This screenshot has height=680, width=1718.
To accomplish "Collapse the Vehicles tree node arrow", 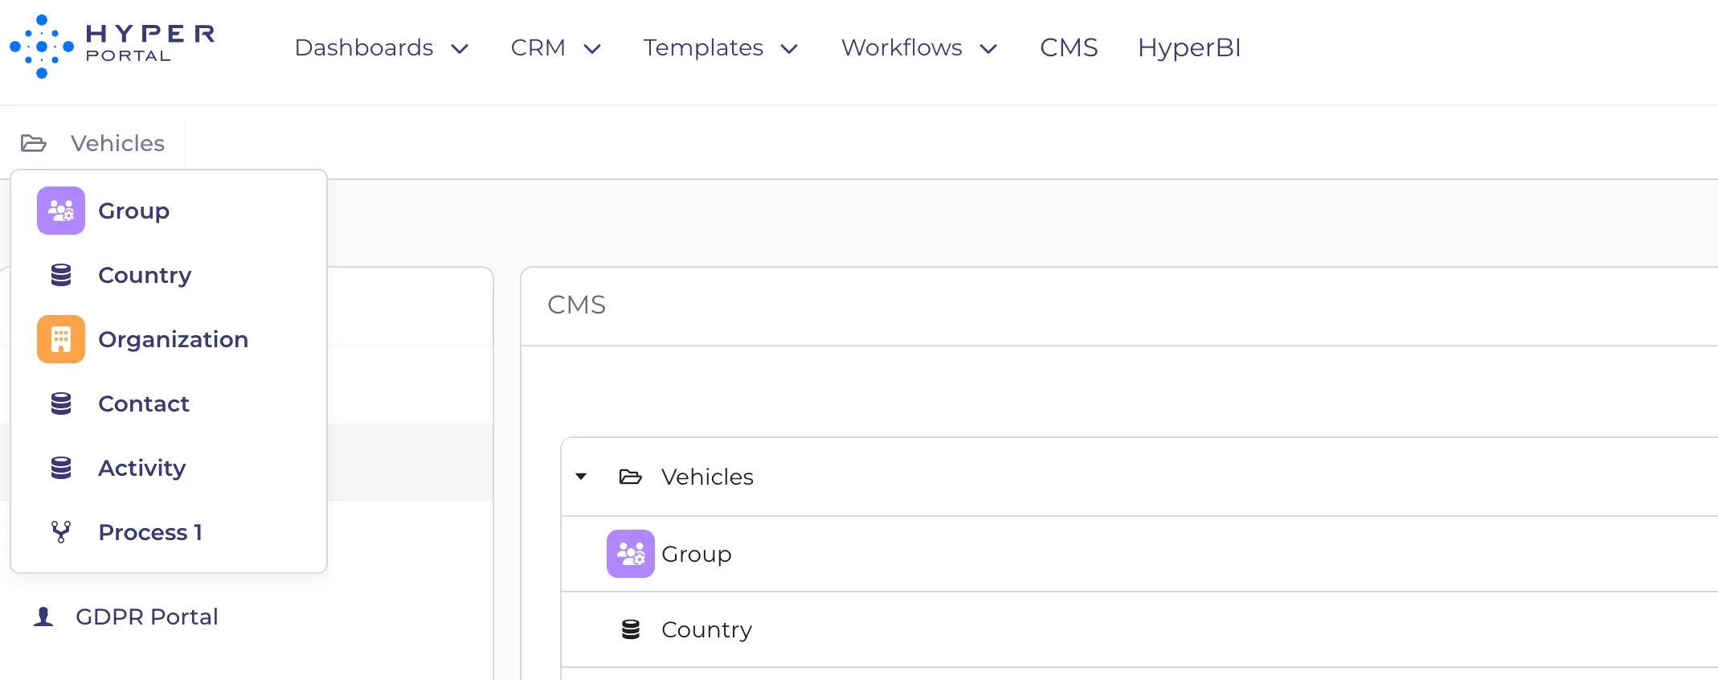I will tap(581, 477).
